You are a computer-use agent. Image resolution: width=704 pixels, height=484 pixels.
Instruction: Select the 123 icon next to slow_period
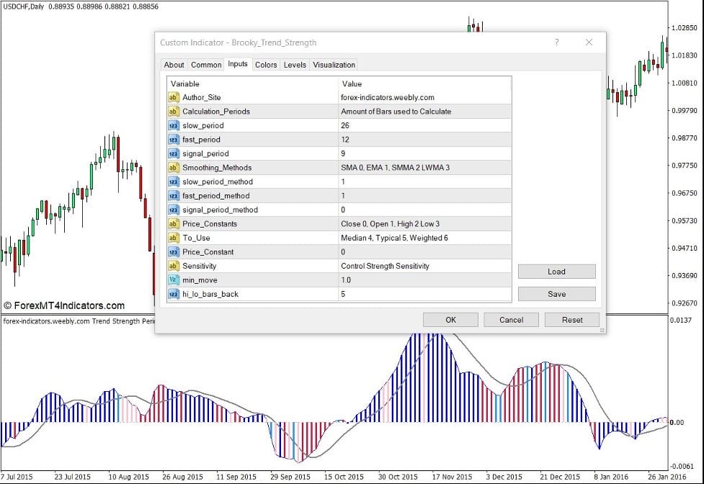(x=172, y=125)
